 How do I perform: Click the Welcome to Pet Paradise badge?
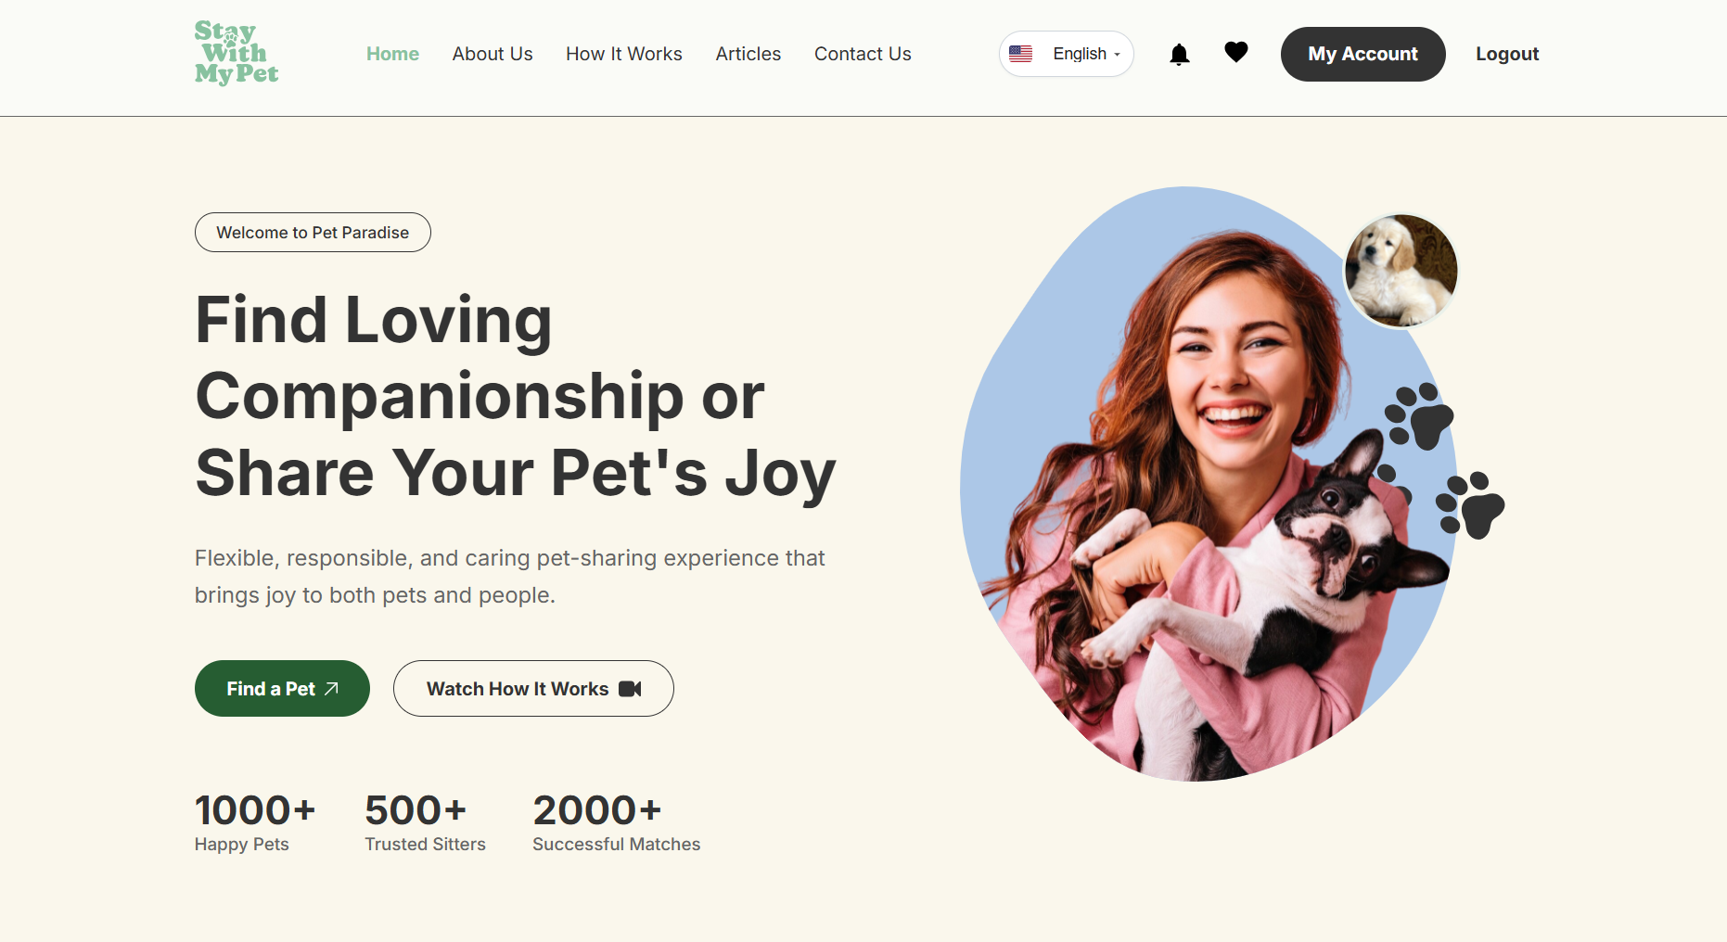tap(313, 232)
